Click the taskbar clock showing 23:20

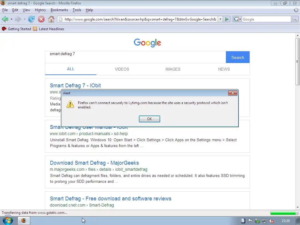click(x=285, y=221)
